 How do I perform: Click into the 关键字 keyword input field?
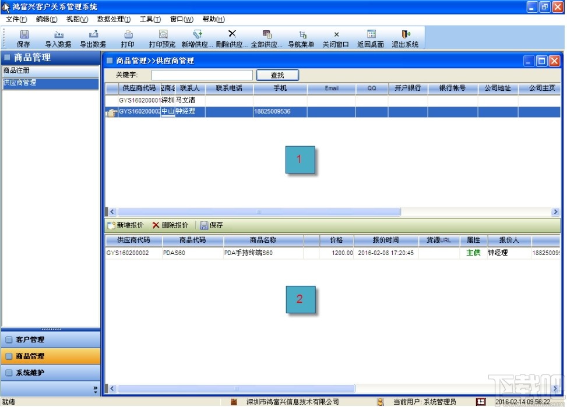click(x=202, y=75)
